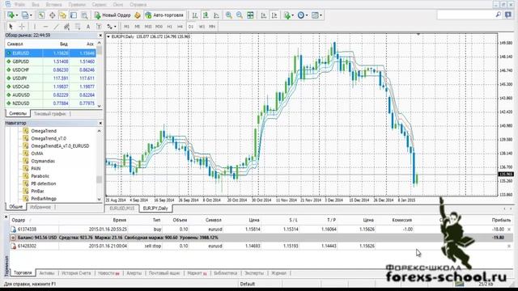
Task: Switch timeframe to H4
Action: point(180,27)
